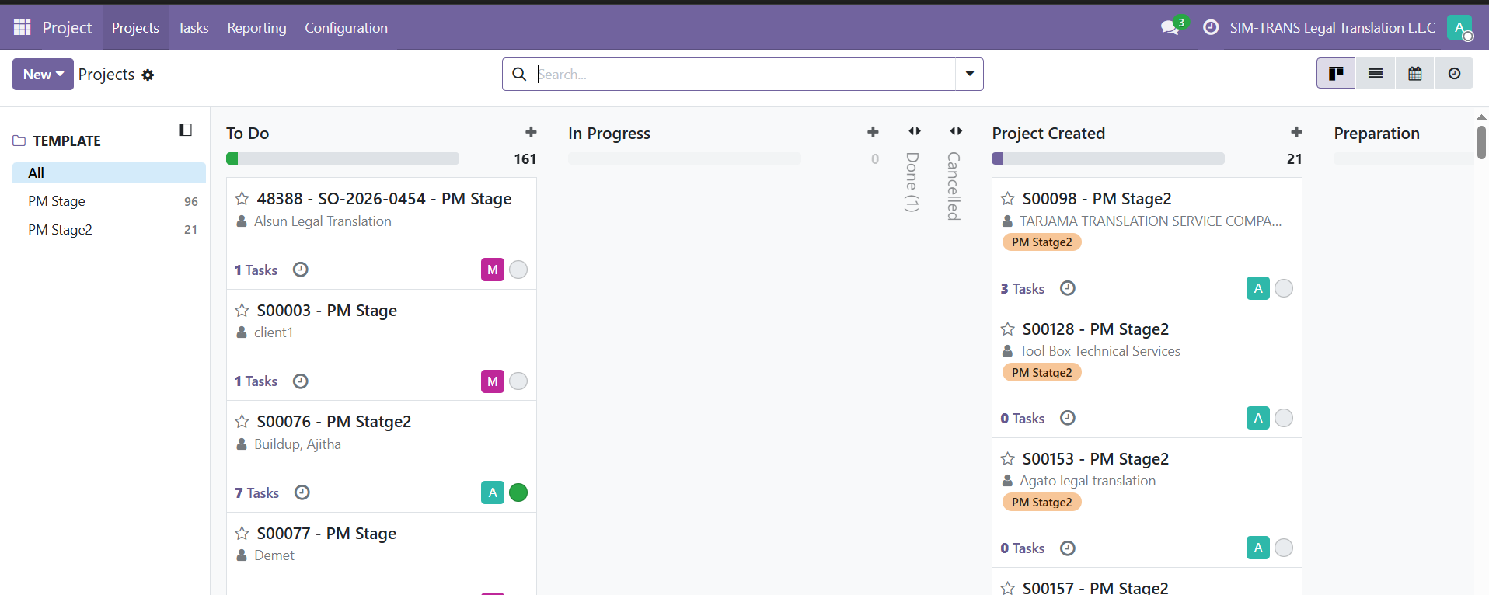Focus the Search input field
Viewport: 1489px width, 595px height.
744,74
